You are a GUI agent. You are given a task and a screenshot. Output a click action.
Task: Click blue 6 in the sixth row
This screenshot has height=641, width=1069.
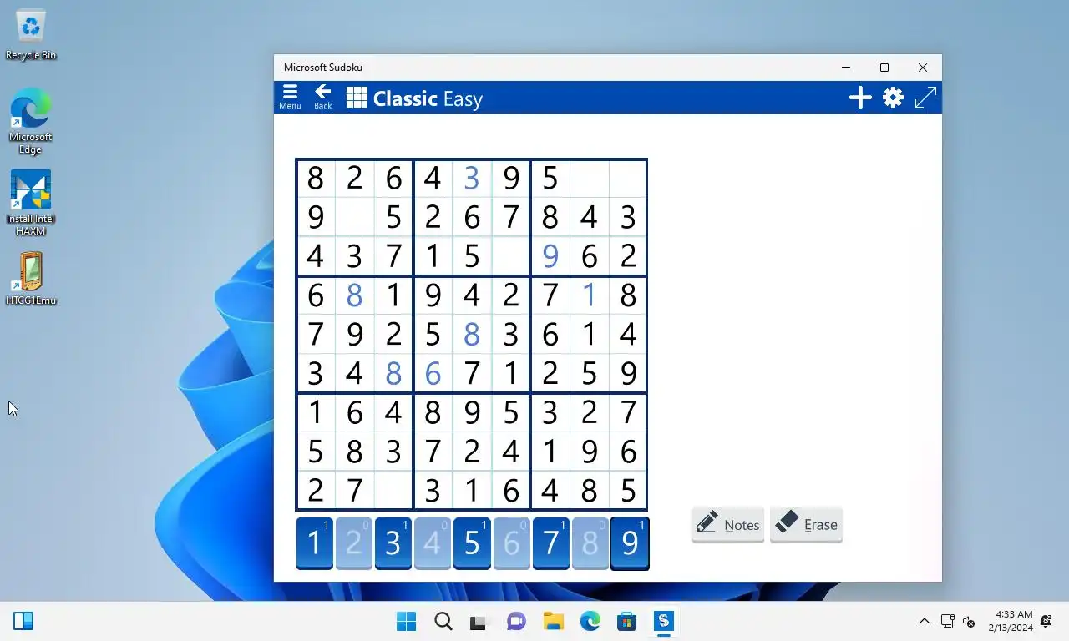pyautogui.click(x=433, y=373)
